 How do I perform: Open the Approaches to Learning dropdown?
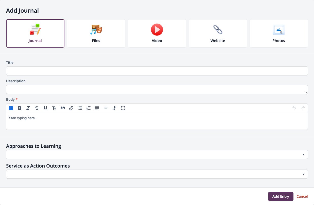click(x=157, y=154)
